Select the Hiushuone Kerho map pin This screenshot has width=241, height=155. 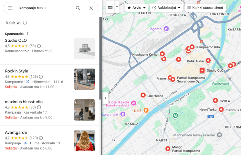tap(162, 54)
